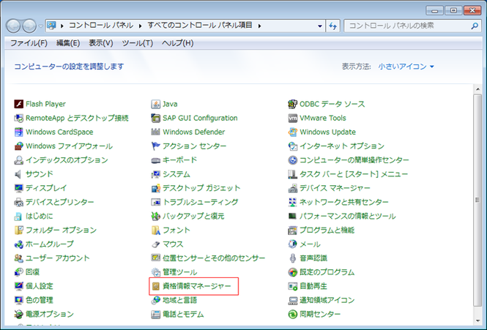Click the すべてのコントロール パネル項目 breadcrumb segment
This screenshot has height=330, width=487.
[200, 26]
